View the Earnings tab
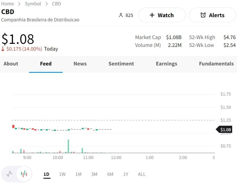Viewport: 237px width, 184px height. tap(166, 64)
